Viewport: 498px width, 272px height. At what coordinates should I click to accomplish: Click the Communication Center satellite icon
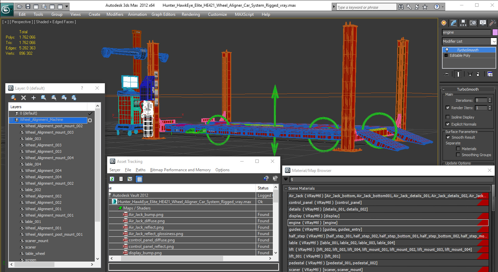[x=417, y=7]
